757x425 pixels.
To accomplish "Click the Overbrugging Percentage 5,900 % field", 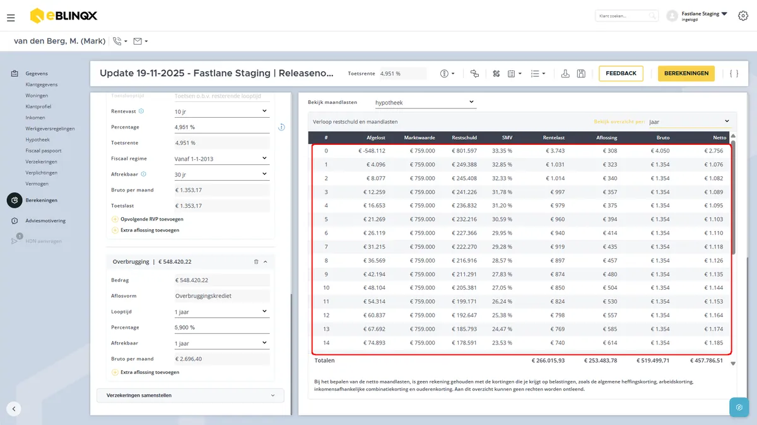I will click(x=221, y=328).
